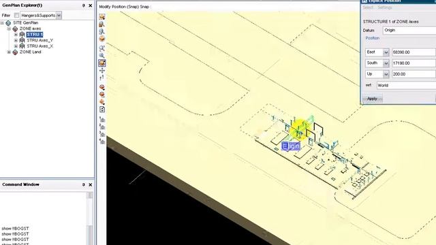
Task: Collapse the SITE GenPlan node
Action: pos(2,22)
